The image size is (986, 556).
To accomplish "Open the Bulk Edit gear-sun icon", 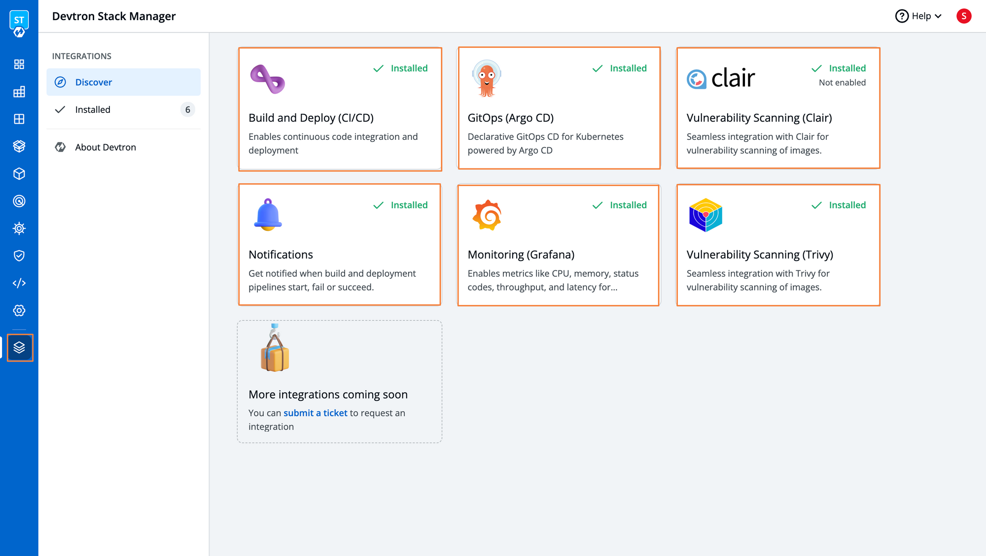I will point(19,229).
